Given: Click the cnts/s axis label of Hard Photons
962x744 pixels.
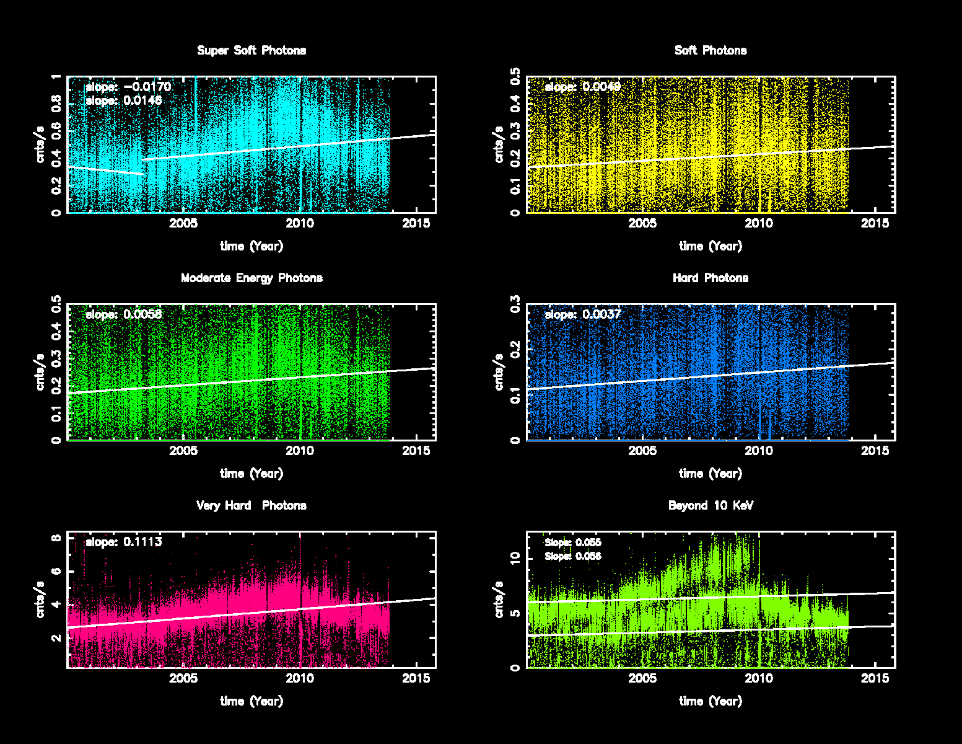Looking at the screenshot, I should [x=499, y=372].
